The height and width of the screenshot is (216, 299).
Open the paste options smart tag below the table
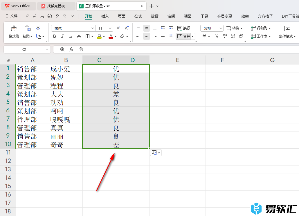[156, 153]
